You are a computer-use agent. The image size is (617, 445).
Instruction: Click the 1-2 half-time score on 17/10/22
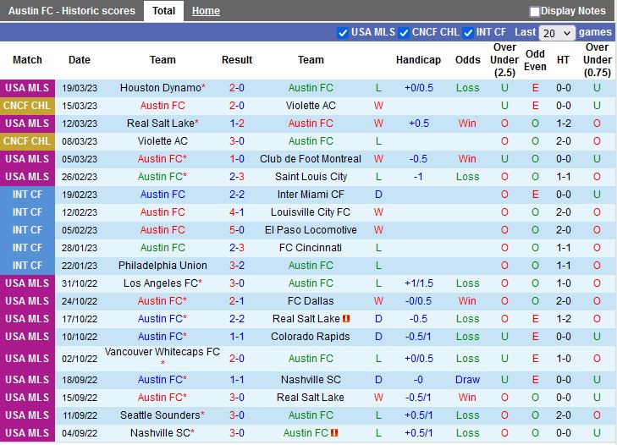pos(564,319)
